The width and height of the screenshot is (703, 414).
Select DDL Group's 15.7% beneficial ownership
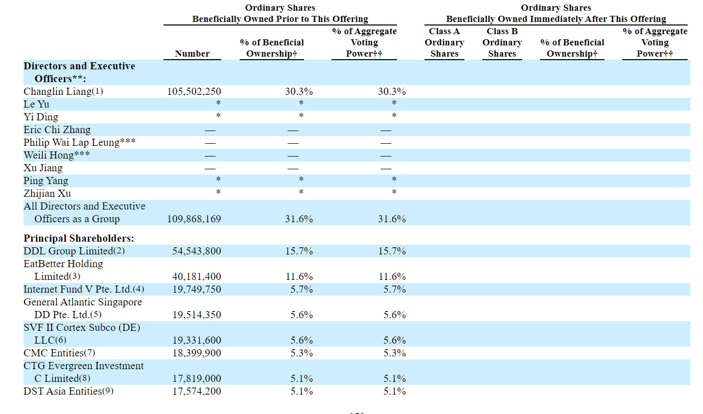tap(299, 251)
